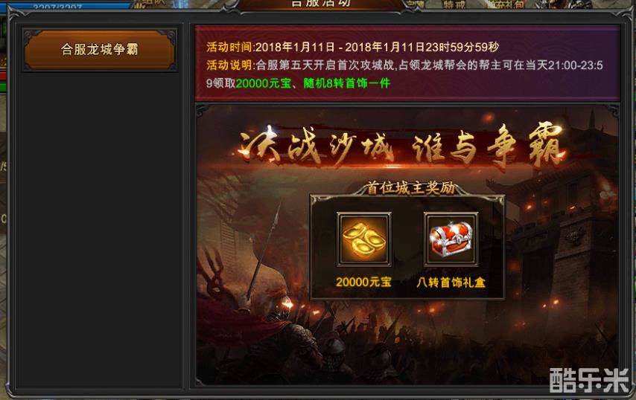The image size is (636, 400).
Task: Click the 组队 label in top bar
Action: pyautogui.click(x=152, y=3)
